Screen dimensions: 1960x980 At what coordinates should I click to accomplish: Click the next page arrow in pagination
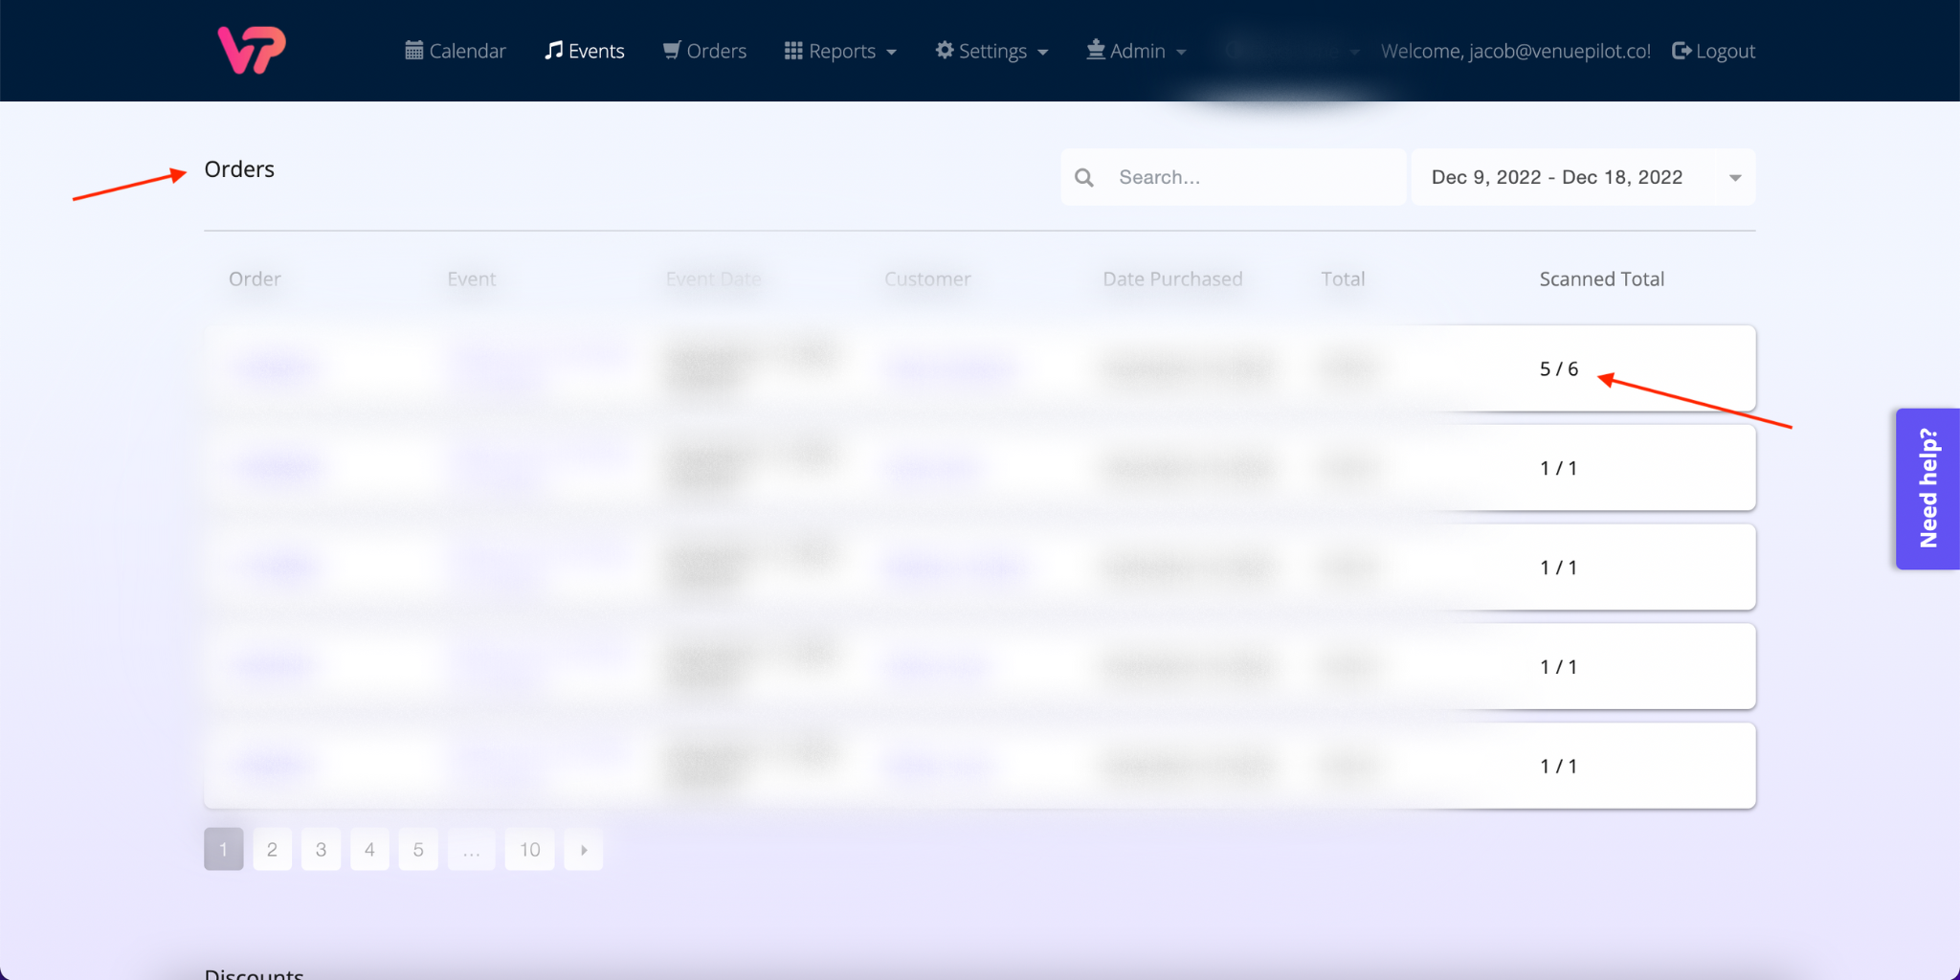coord(582,849)
